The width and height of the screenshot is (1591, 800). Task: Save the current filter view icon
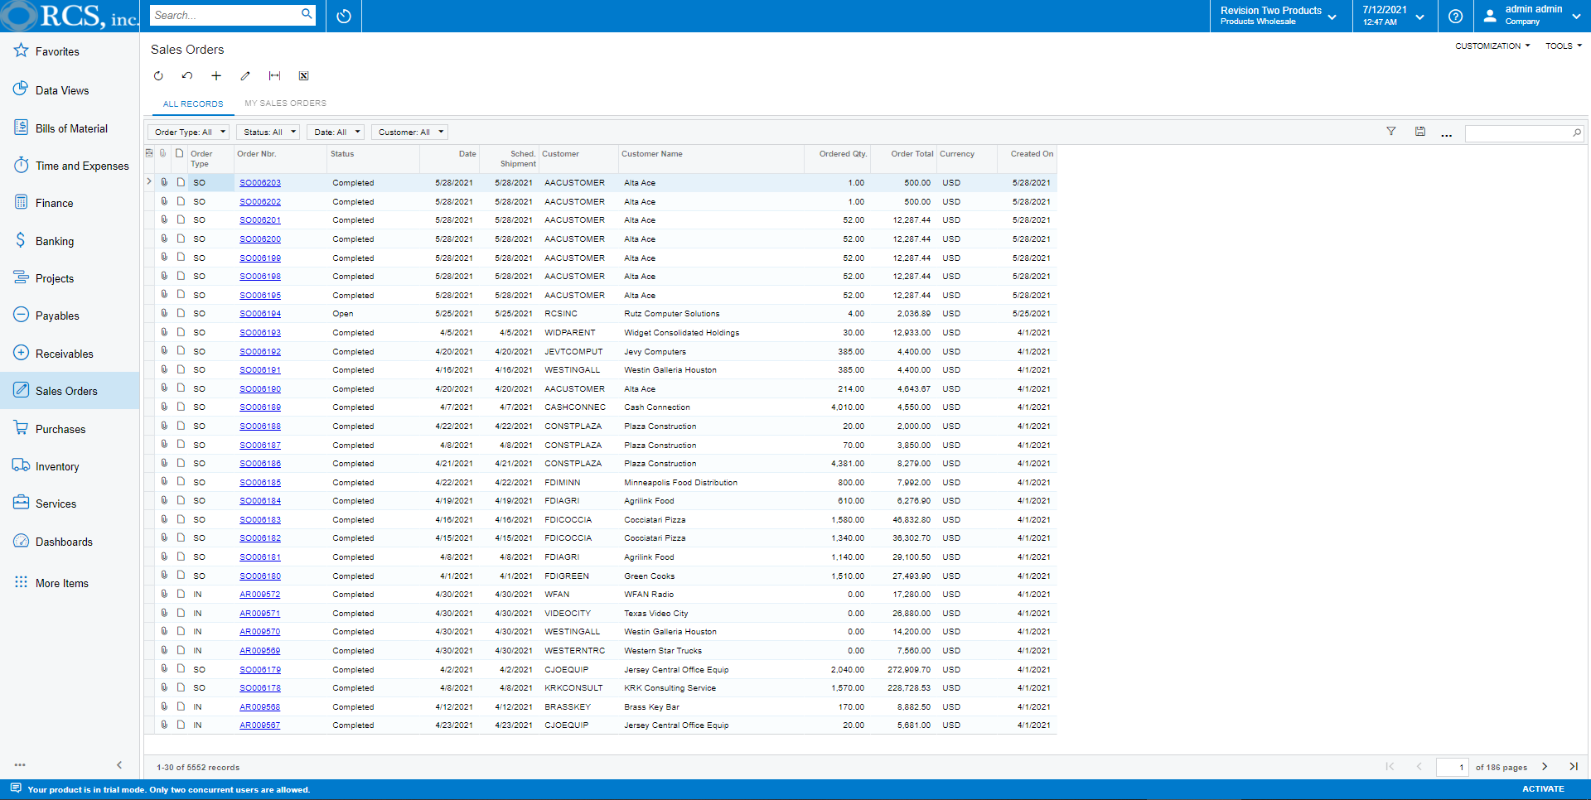coord(1420,132)
